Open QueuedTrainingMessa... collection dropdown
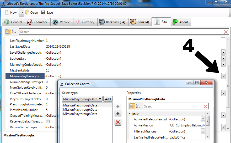Image resolution: width=231 pixels, height=143 pixels. (x=223, y=115)
